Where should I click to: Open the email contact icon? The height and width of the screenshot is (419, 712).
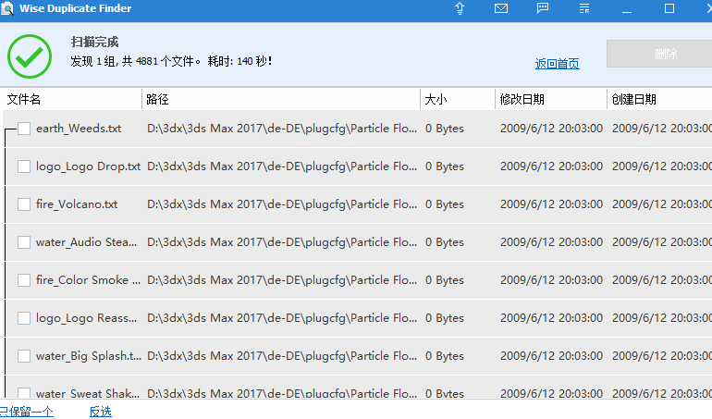501,8
